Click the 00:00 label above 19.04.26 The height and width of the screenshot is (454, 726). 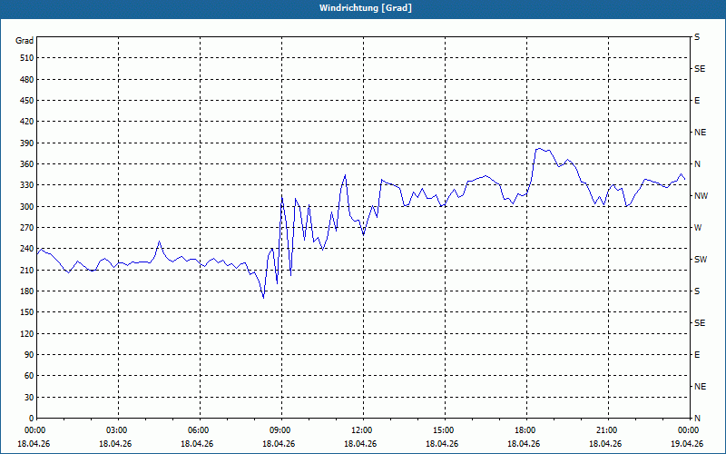coord(689,430)
